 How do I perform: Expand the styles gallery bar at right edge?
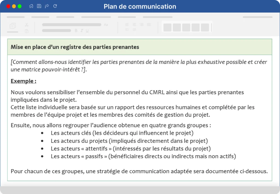point(212,28)
